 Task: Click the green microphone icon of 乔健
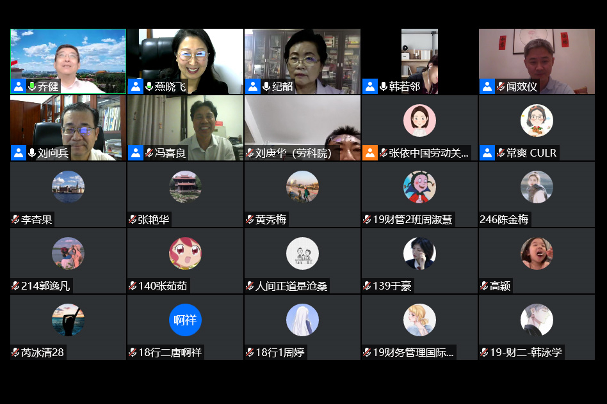32,86
